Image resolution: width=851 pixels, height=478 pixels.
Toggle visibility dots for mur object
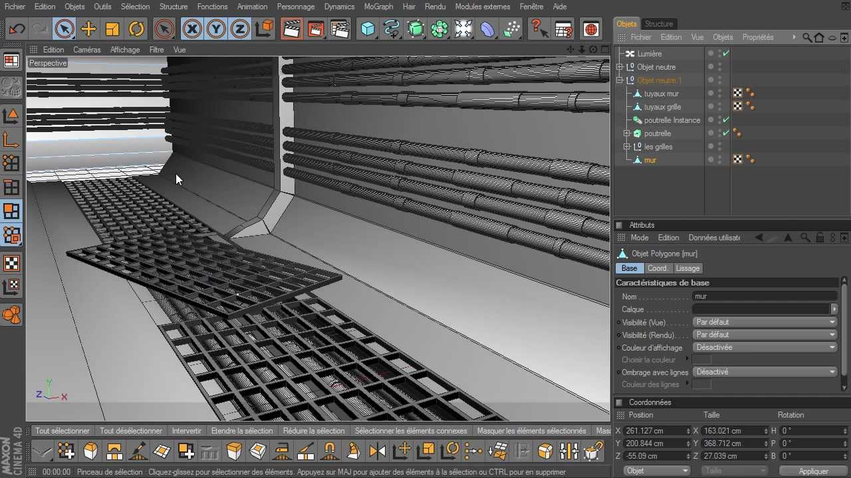pyautogui.click(x=719, y=160)
